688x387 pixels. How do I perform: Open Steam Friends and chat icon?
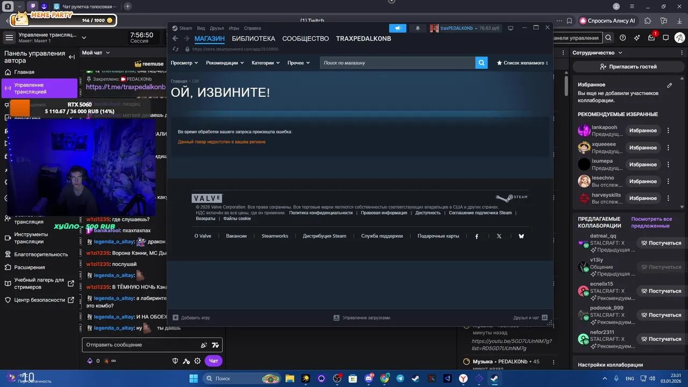544,318
